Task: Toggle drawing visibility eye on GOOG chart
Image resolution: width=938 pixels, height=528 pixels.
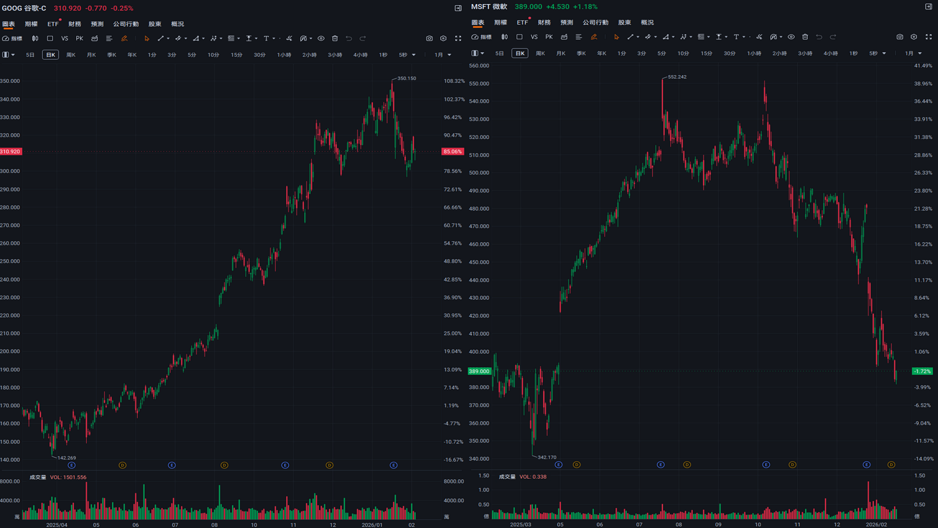Action: pyautogui.click(x=321, y=39)
